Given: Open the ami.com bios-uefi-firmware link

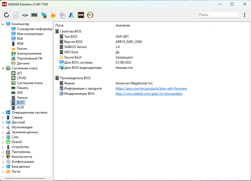Looking at the screenshot, I should click(x=151, y=88).
